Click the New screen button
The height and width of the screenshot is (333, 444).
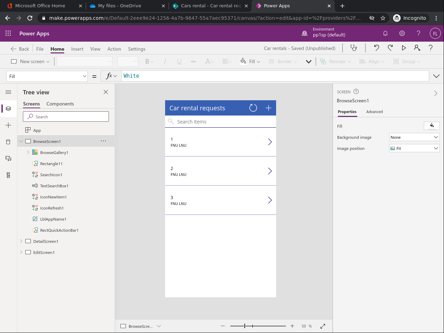(x=31, y=61)
